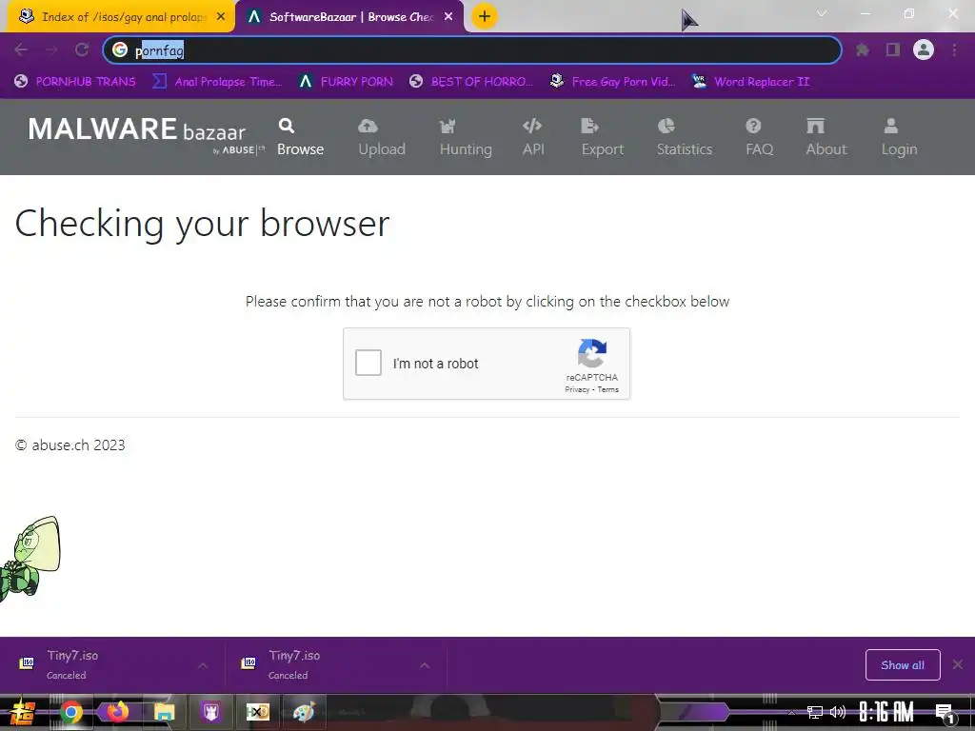Expand options for first Tiny7.iso download

click(203, 665)
